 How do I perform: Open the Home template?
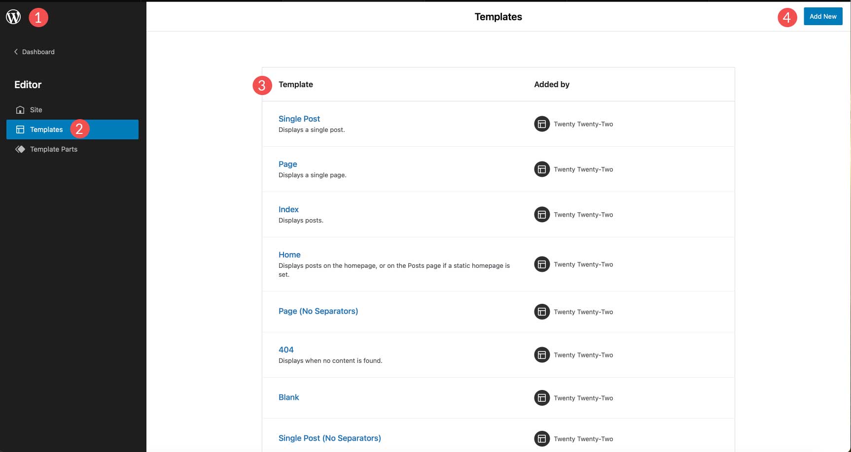pos(289,255)
